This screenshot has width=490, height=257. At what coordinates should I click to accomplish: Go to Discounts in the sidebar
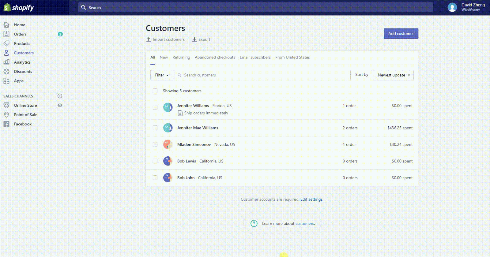pyautogui.click(x=23, y=72)
